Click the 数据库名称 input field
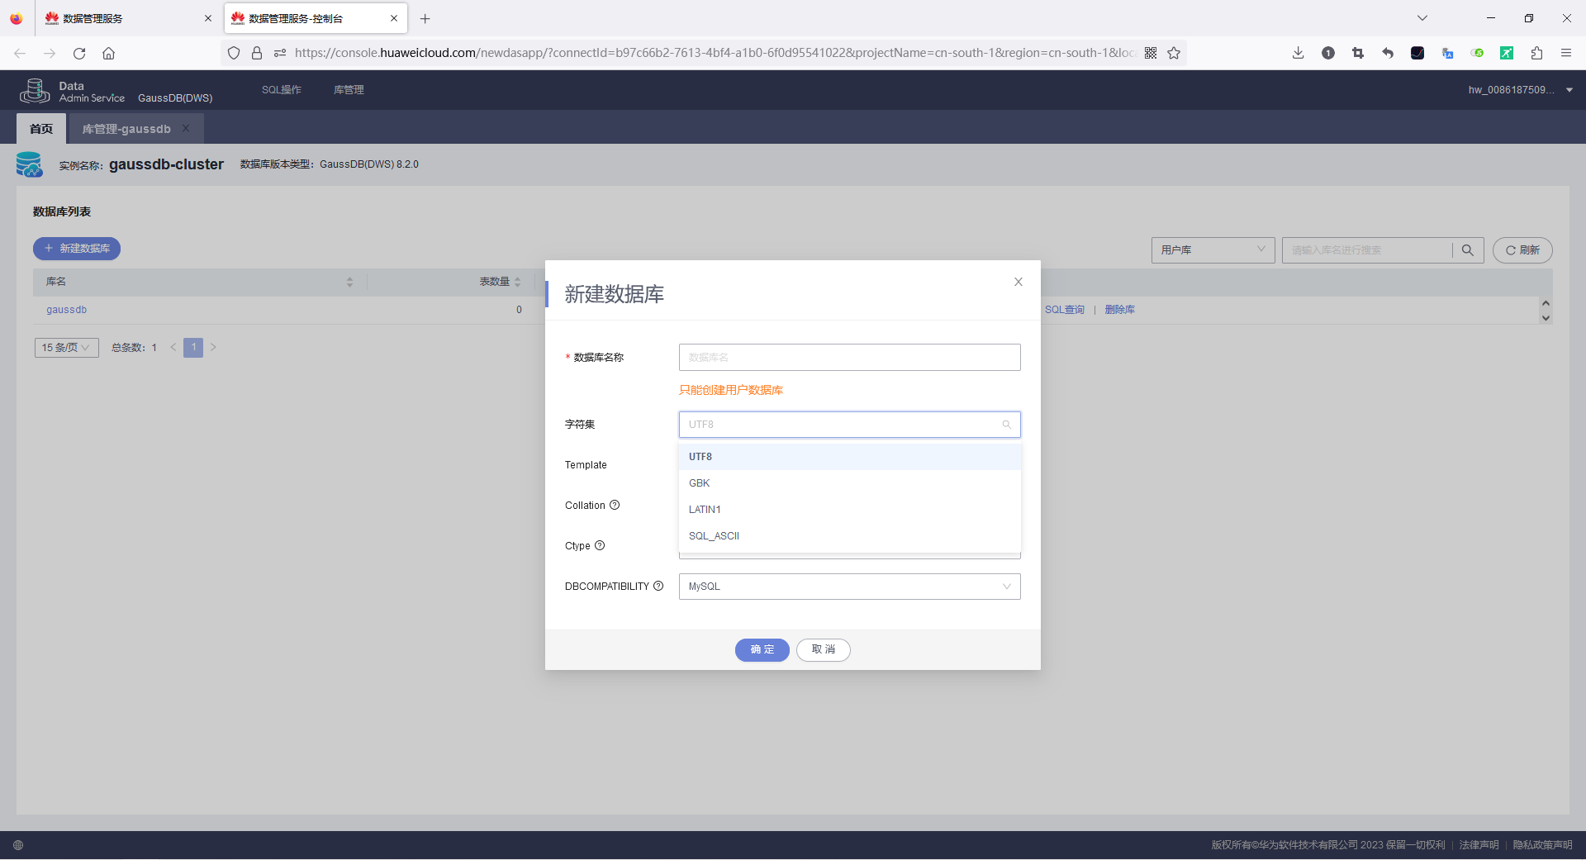1586x860 pixels. point(848,357)
